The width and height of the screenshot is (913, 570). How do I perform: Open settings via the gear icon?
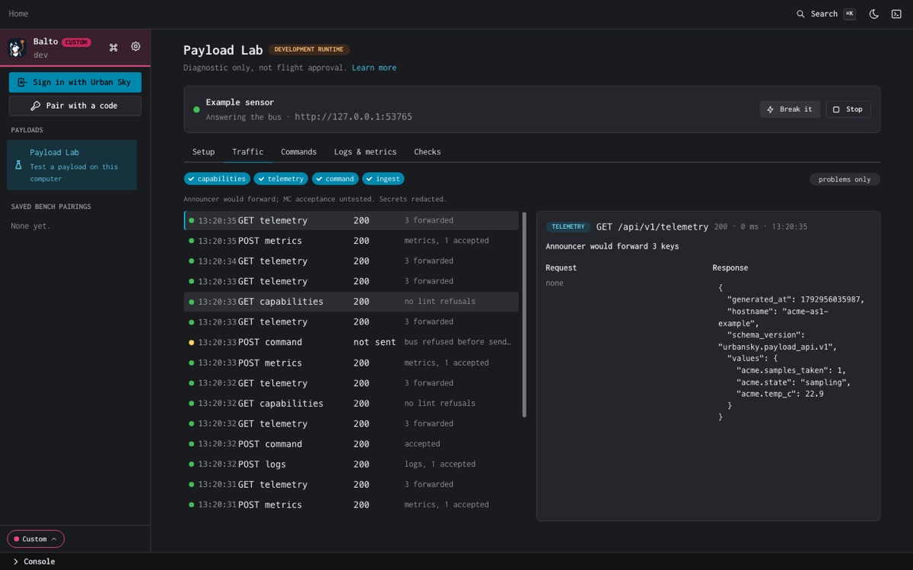click(x=135, y=46)
